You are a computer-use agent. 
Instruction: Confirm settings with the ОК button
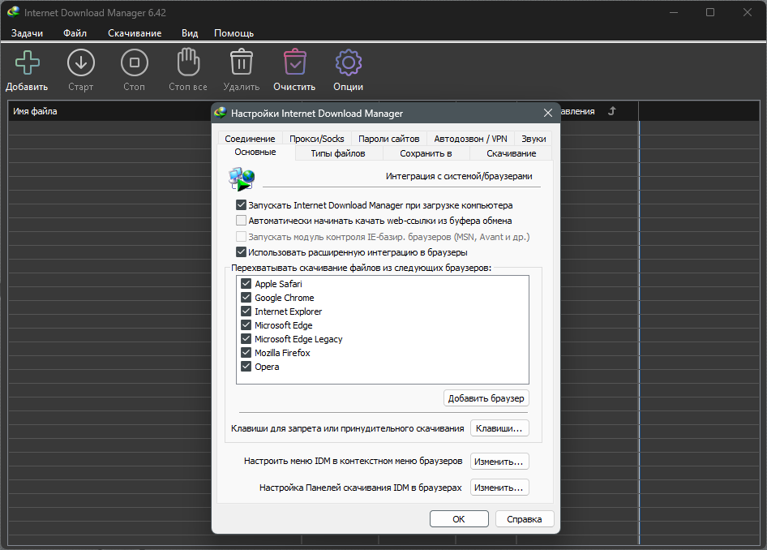point(459,518)
